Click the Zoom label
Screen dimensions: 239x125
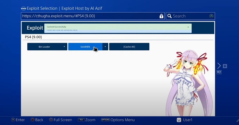click(90, 120)
